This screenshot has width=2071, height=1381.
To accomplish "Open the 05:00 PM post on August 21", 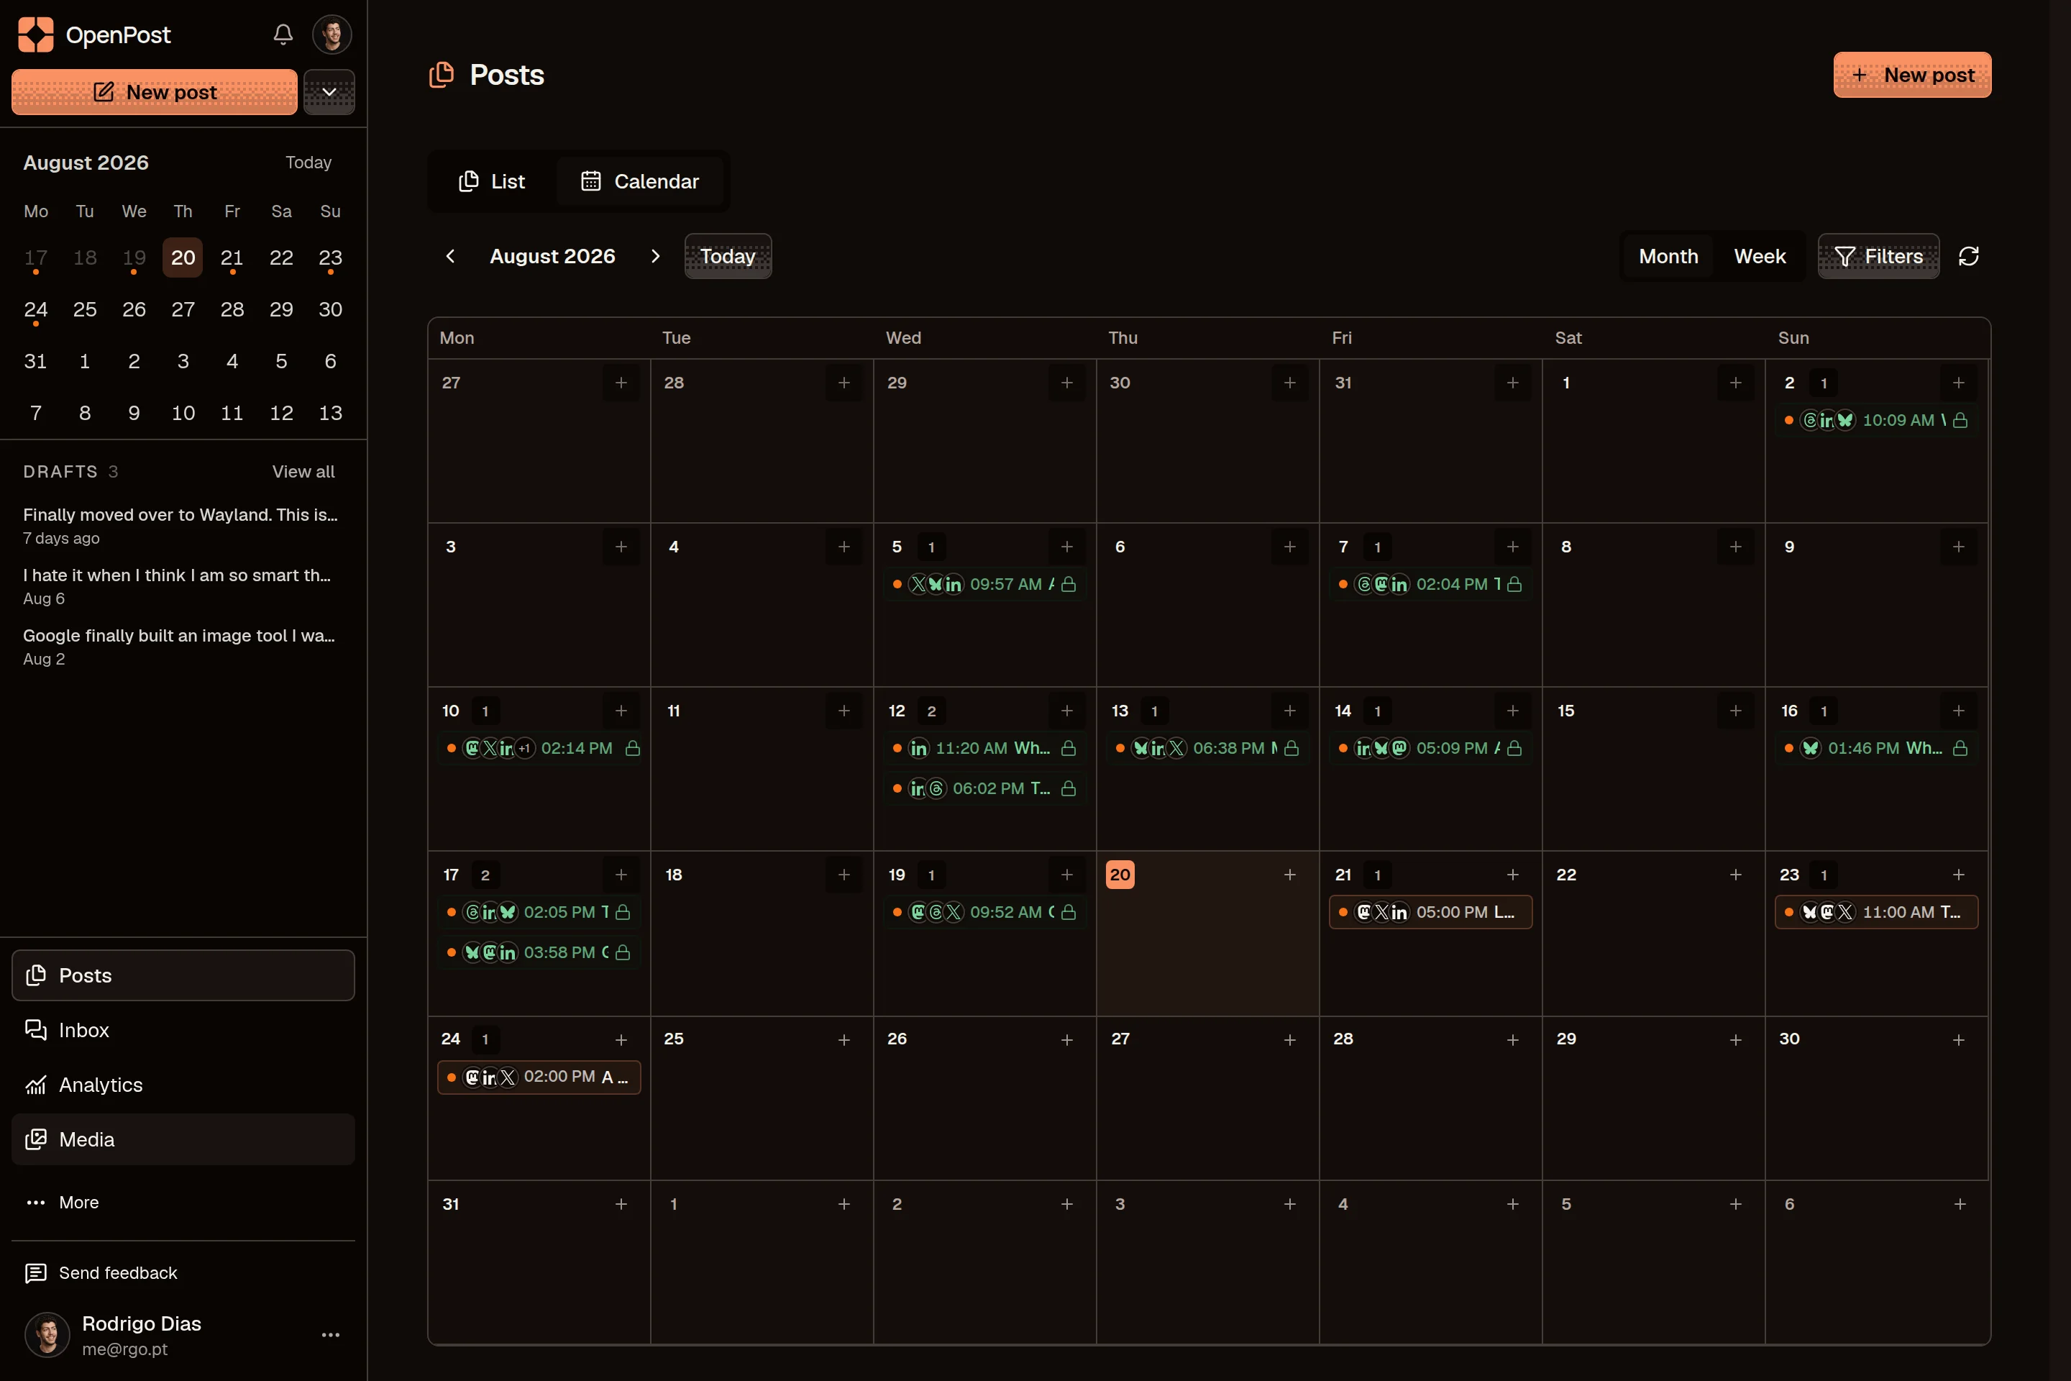I will point(1430,911).
